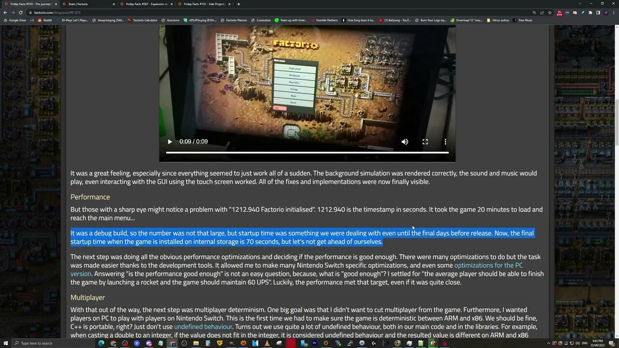
Task: Enter video fullscreen mode
Action: point(425,142)
